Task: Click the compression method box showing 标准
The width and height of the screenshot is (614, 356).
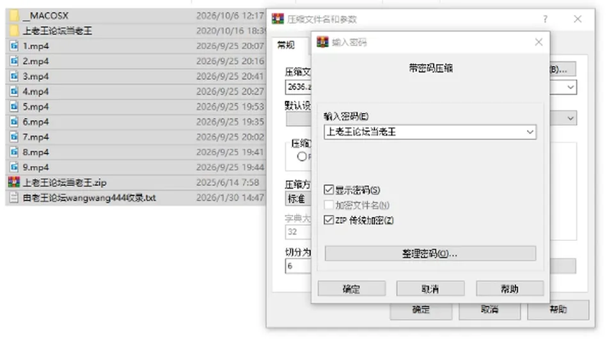Action: tap(299, 199)
